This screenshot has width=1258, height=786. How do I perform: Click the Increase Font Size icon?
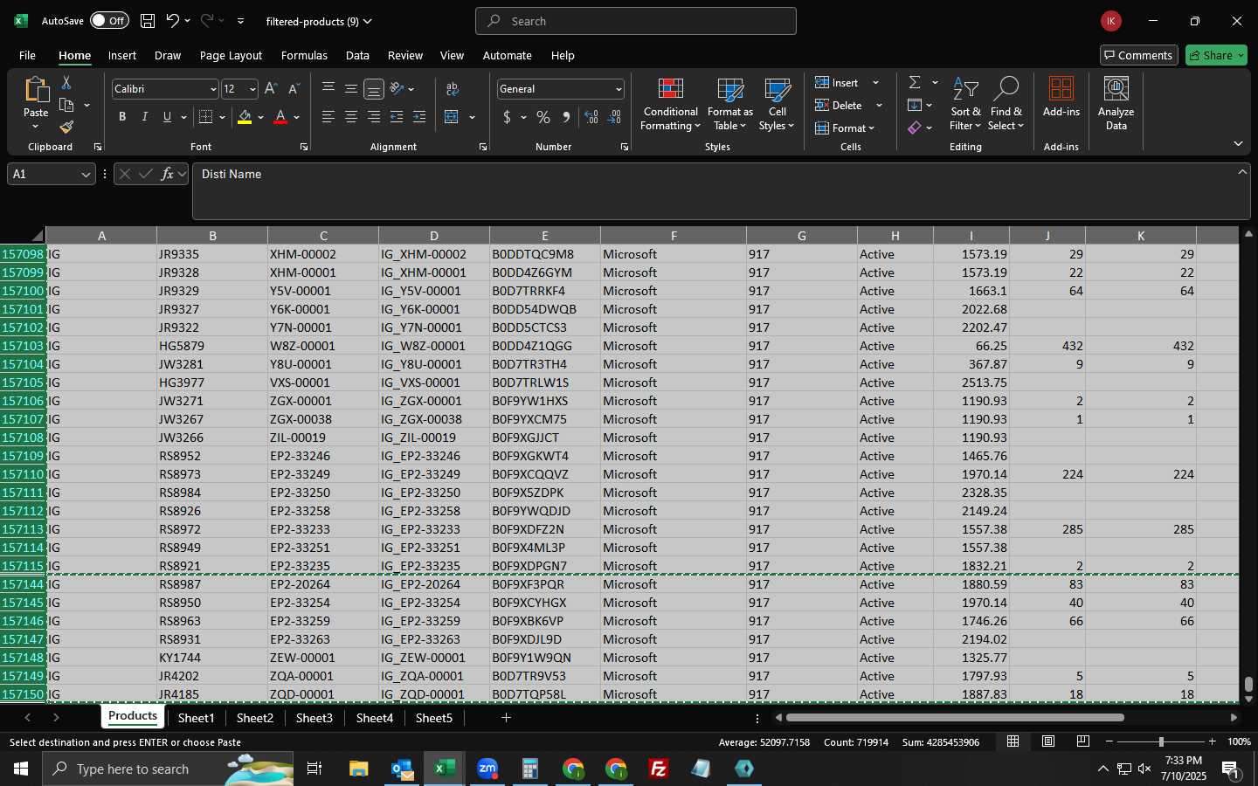coord(271,89)
